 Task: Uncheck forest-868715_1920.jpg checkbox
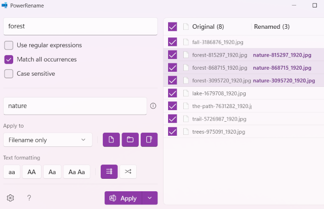pos(173,68)
